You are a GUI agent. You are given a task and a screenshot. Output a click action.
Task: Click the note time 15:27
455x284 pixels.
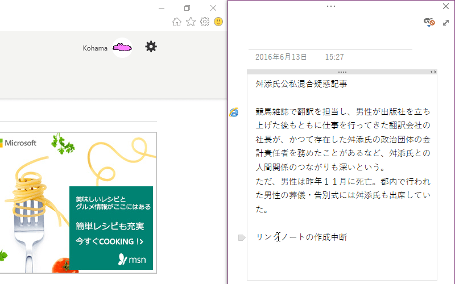(x=334, y=57)
